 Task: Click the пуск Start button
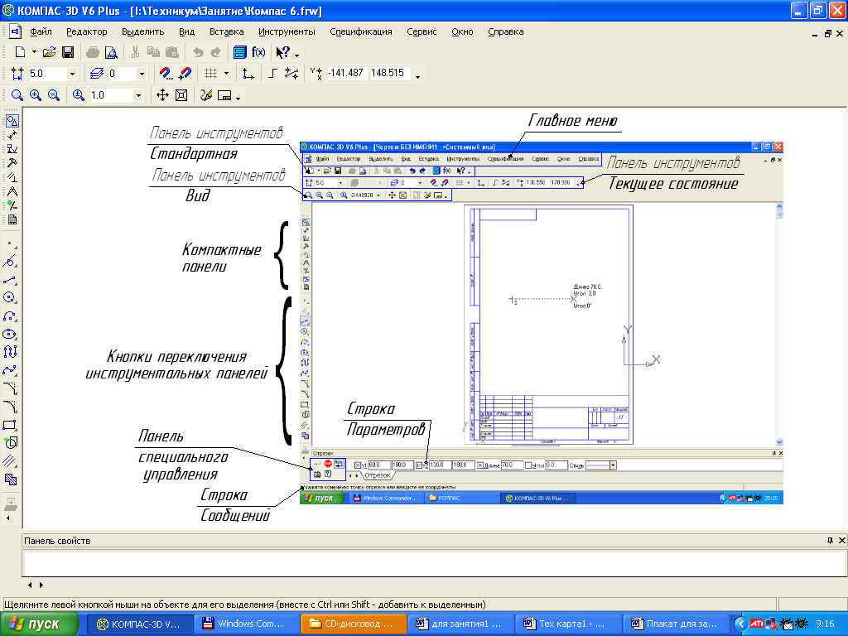(x=40, y=624)
